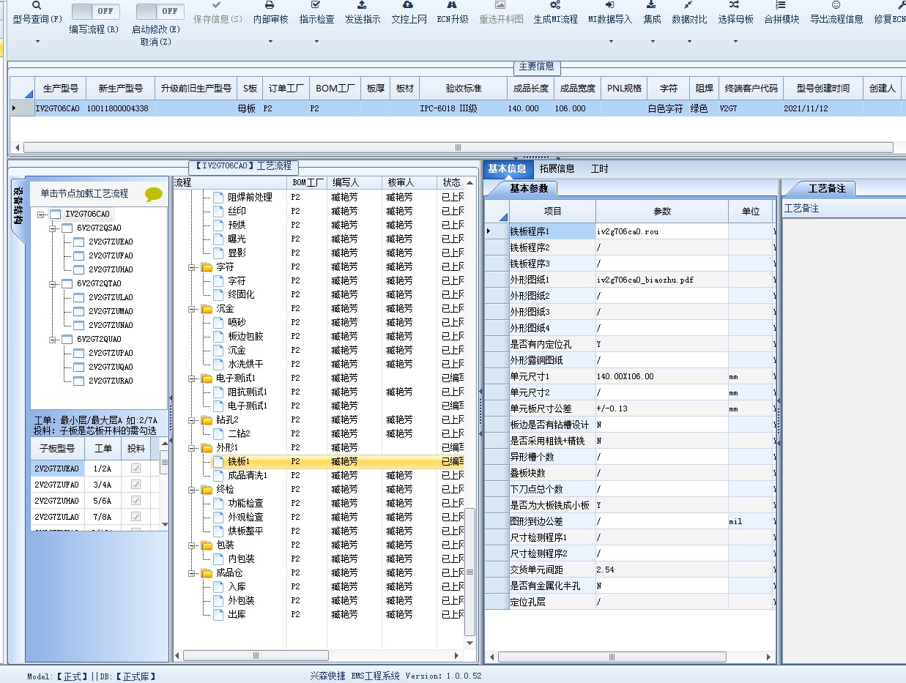
Task: Click the 子板型号 column header
Action: (x=57, y=449)
